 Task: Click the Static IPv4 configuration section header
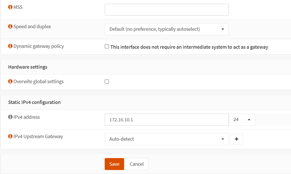pyautogui.click(x=34, y=102)
